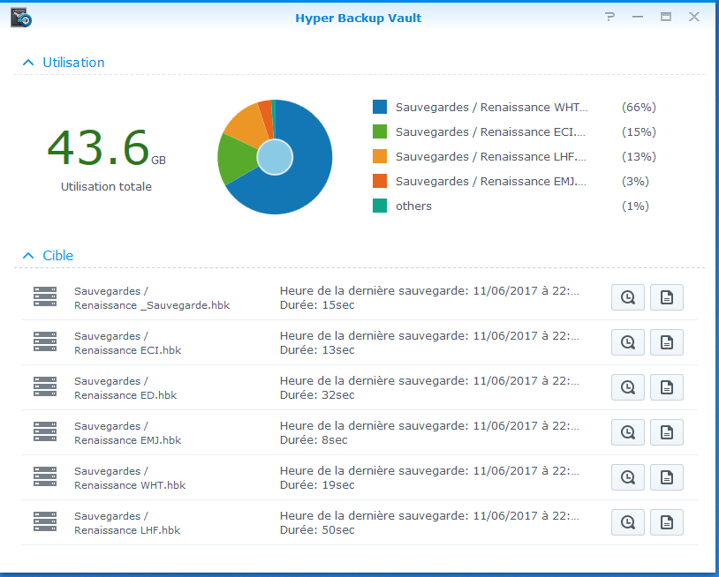
Task: Click the (3%) percentage value
Action: click(x=635, y=182)
